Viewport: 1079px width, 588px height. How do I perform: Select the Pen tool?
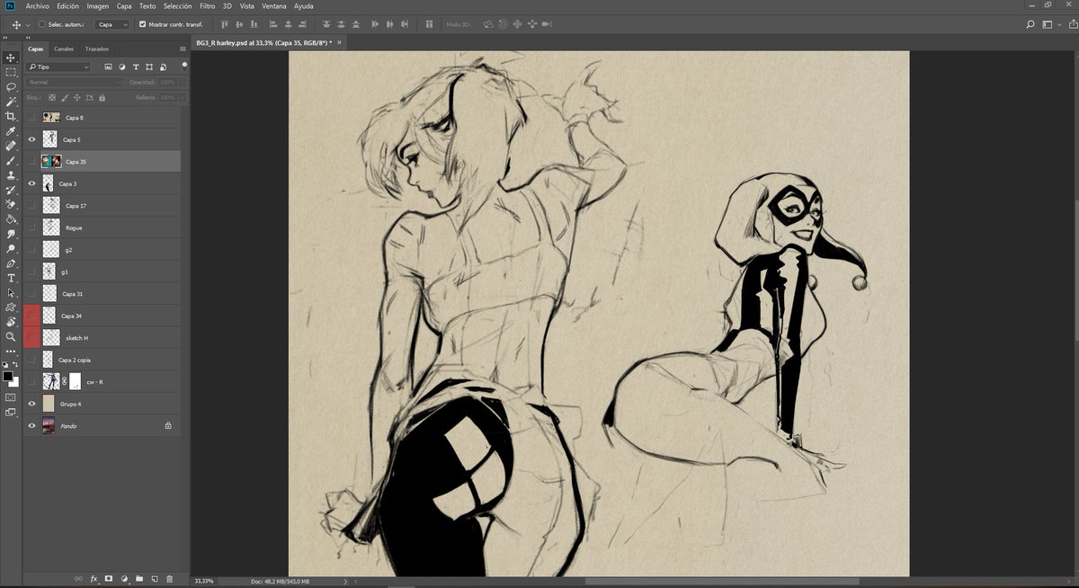[x=11, y=263]
